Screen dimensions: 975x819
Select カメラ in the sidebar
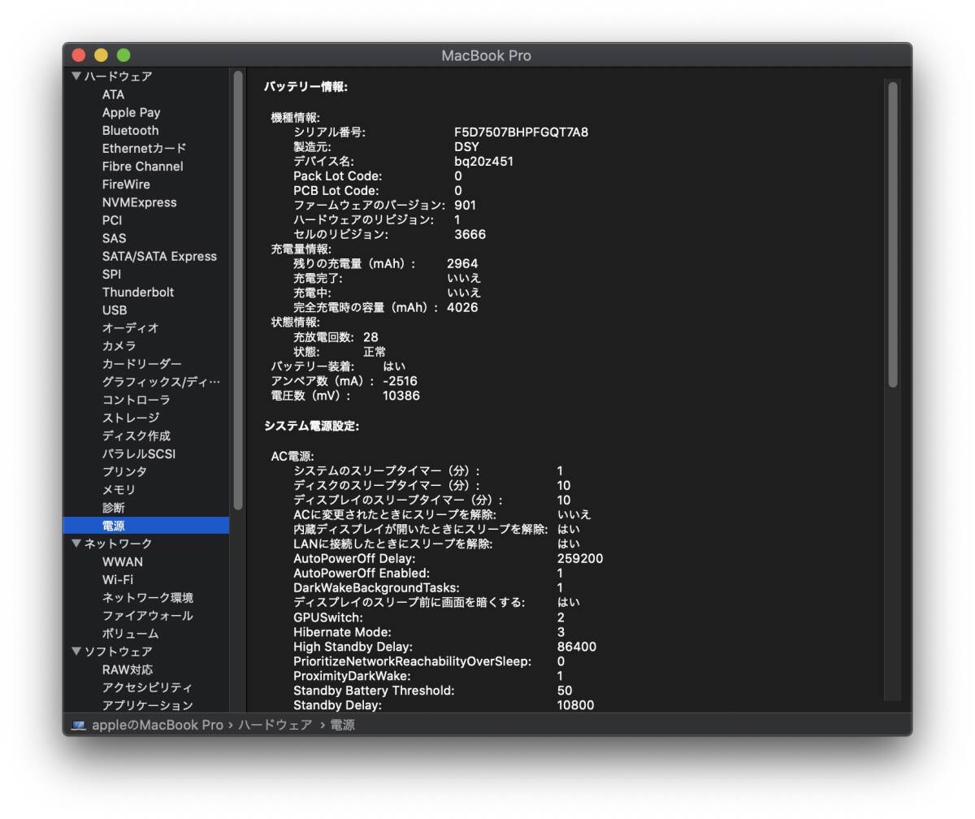[x=119, y=346]
